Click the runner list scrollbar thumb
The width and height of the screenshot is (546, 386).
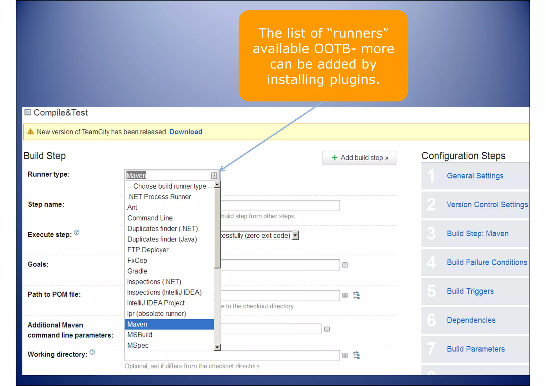217,228
